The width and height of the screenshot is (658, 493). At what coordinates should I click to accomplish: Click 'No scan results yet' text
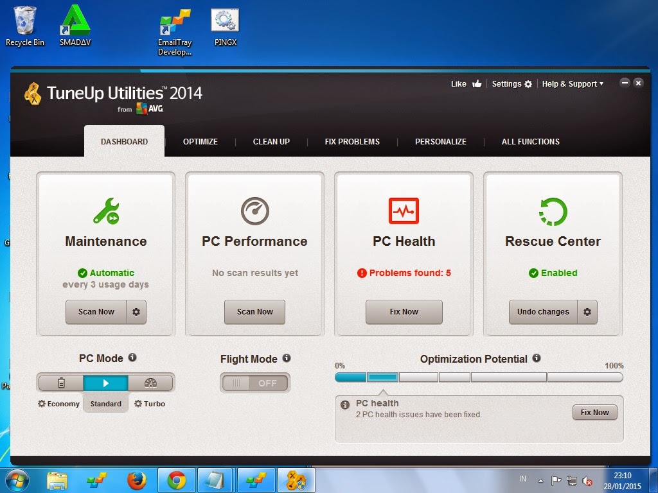[255, 273]
